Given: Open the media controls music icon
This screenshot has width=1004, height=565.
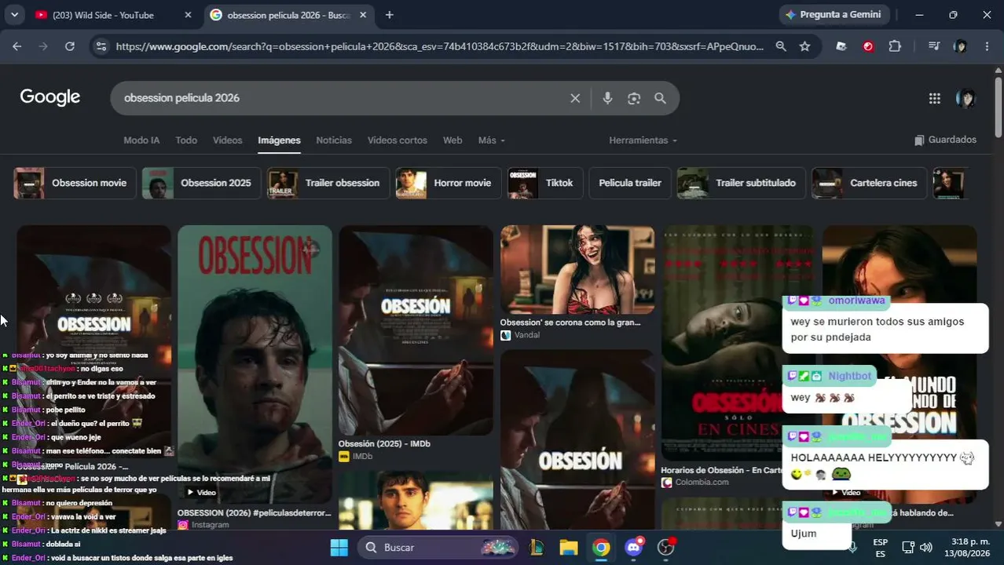Looking at the screenshot, I should [x=933, y=46].
